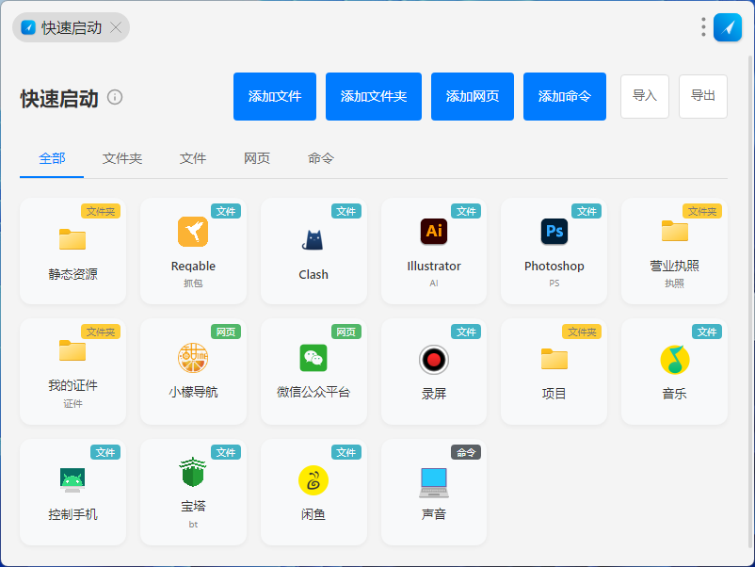Screen dimensions: 755x567
Task: Launch the Clash cat icon
Action: pyautogui.click(x=313, y=239)
